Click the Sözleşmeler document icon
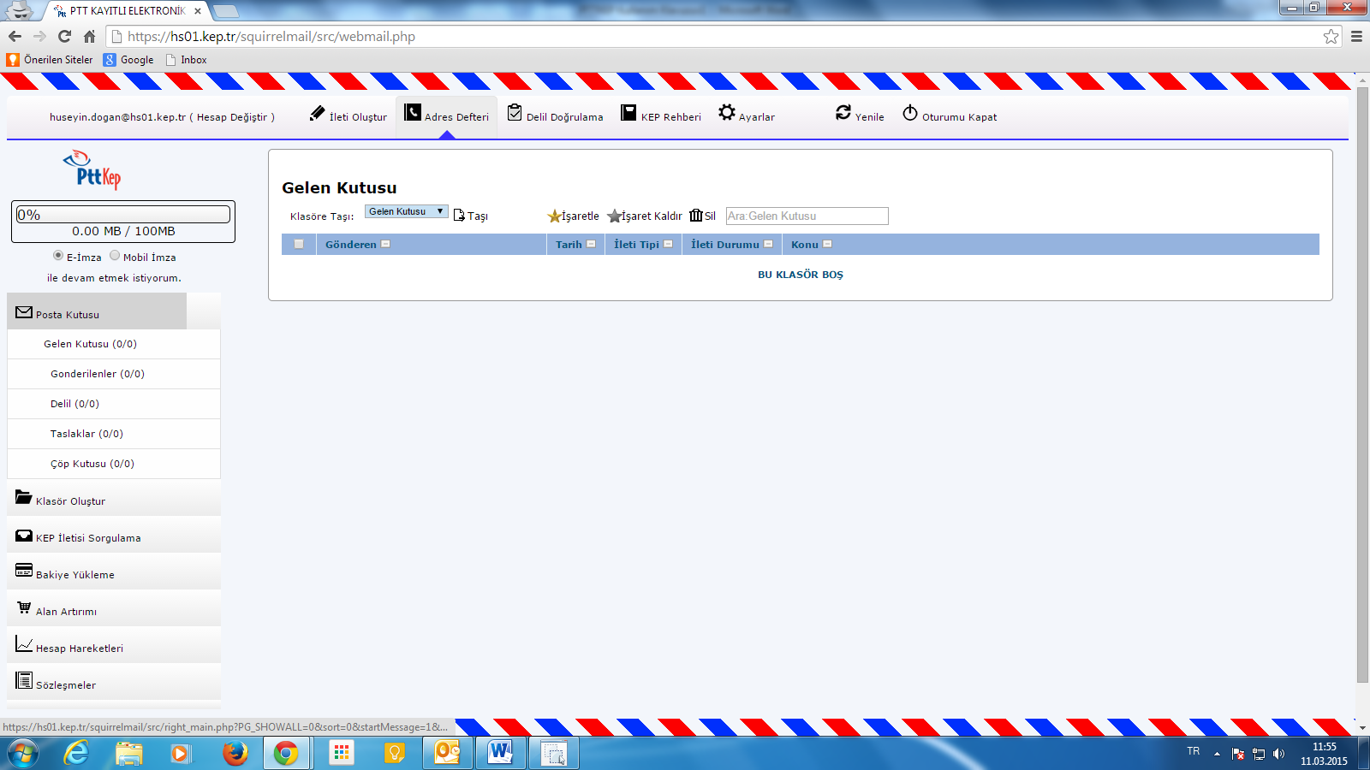Image resolution: width=1370 pixels, height=770 pixels. point(24,681)
